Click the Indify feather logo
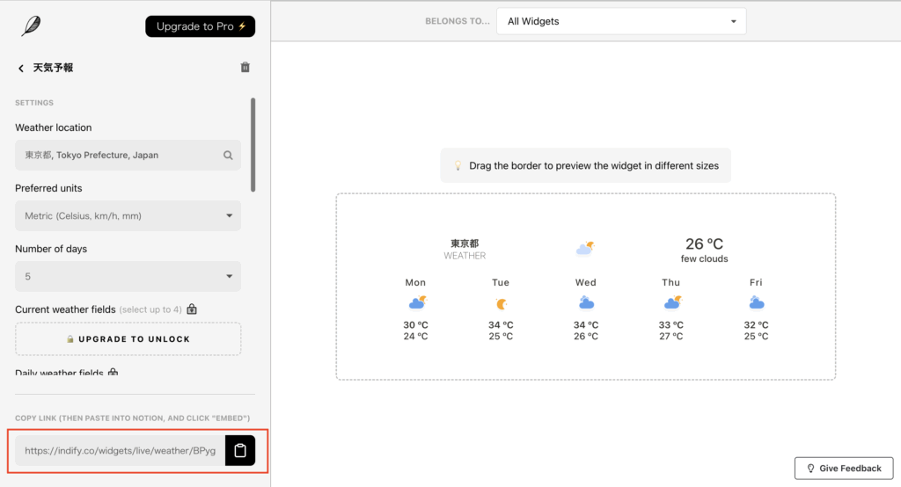The height and width of the screenshot is (487, 901). click(30, 27)
